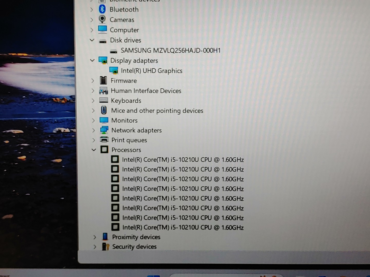Expand the Human Interface Devices node
370x277 pixels.
93,91
